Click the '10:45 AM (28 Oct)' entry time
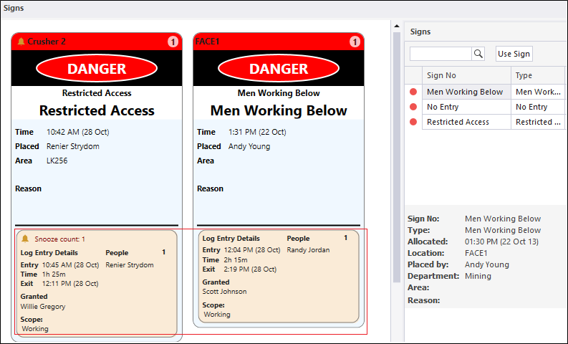This screenshot has width=568, height=344. tap(71, 265)
